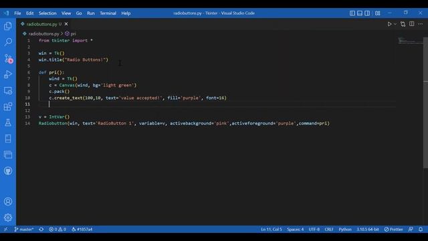Open the Explorer view in the activity bar

tap(8, 26)
